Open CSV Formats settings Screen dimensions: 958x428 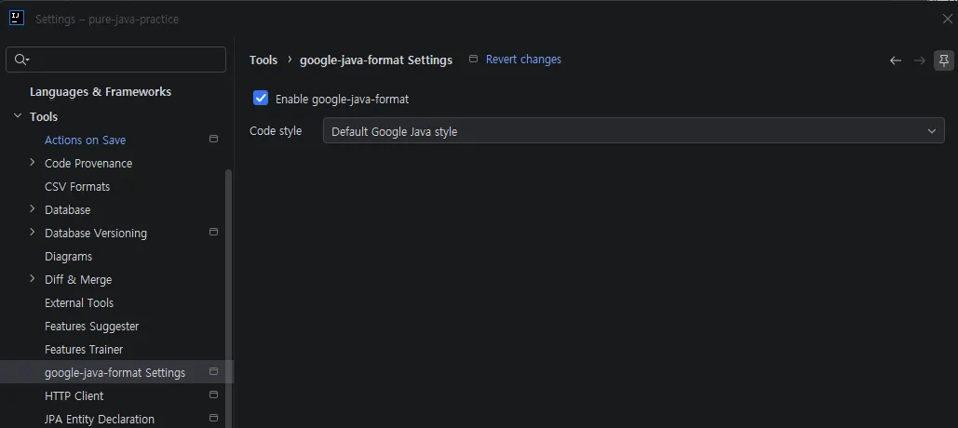point(77,186)
